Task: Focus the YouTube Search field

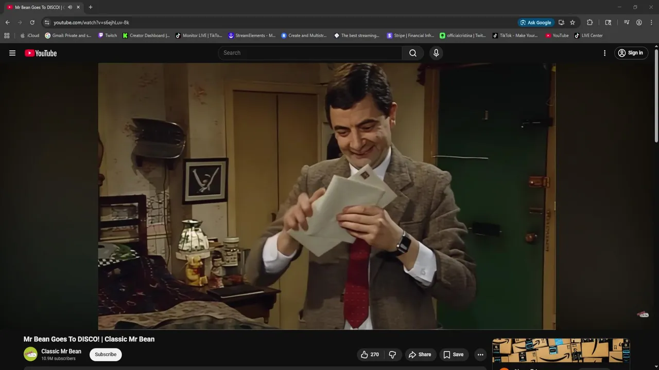Action: [310, 53]
